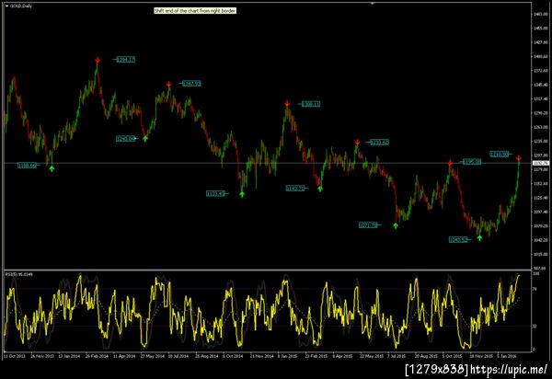Click the 11 Oct 2013 date on time axis

15,356
